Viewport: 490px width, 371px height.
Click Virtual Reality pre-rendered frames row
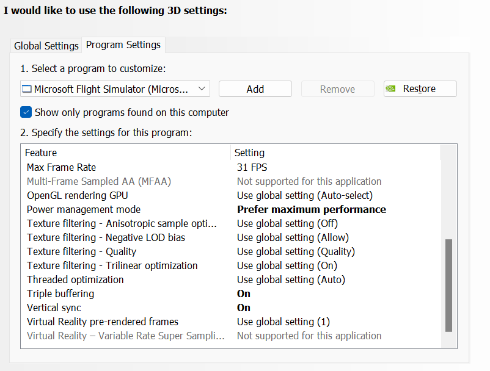tap(103, 322)
